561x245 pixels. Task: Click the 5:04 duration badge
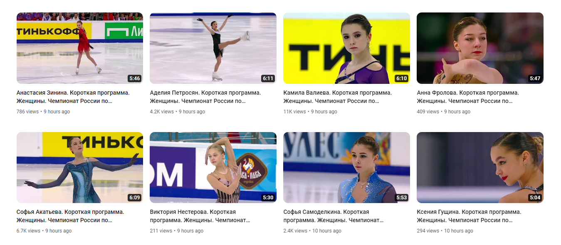point(535,198)
